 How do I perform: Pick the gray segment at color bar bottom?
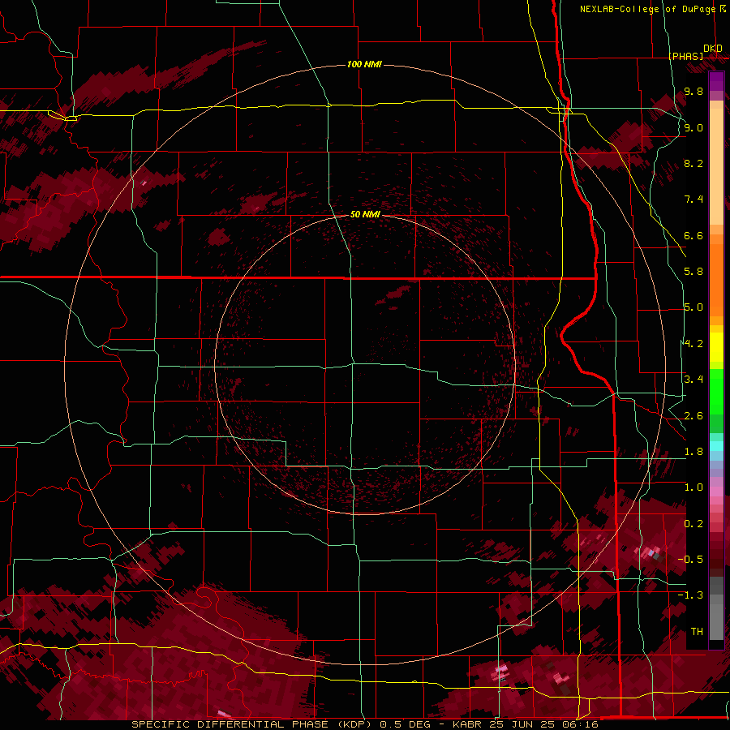(x=716, y=617)
